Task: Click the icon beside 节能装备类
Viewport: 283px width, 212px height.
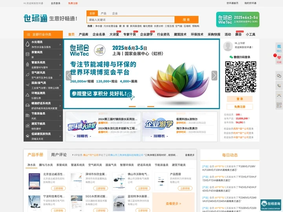Action: (x=28, y=115)
